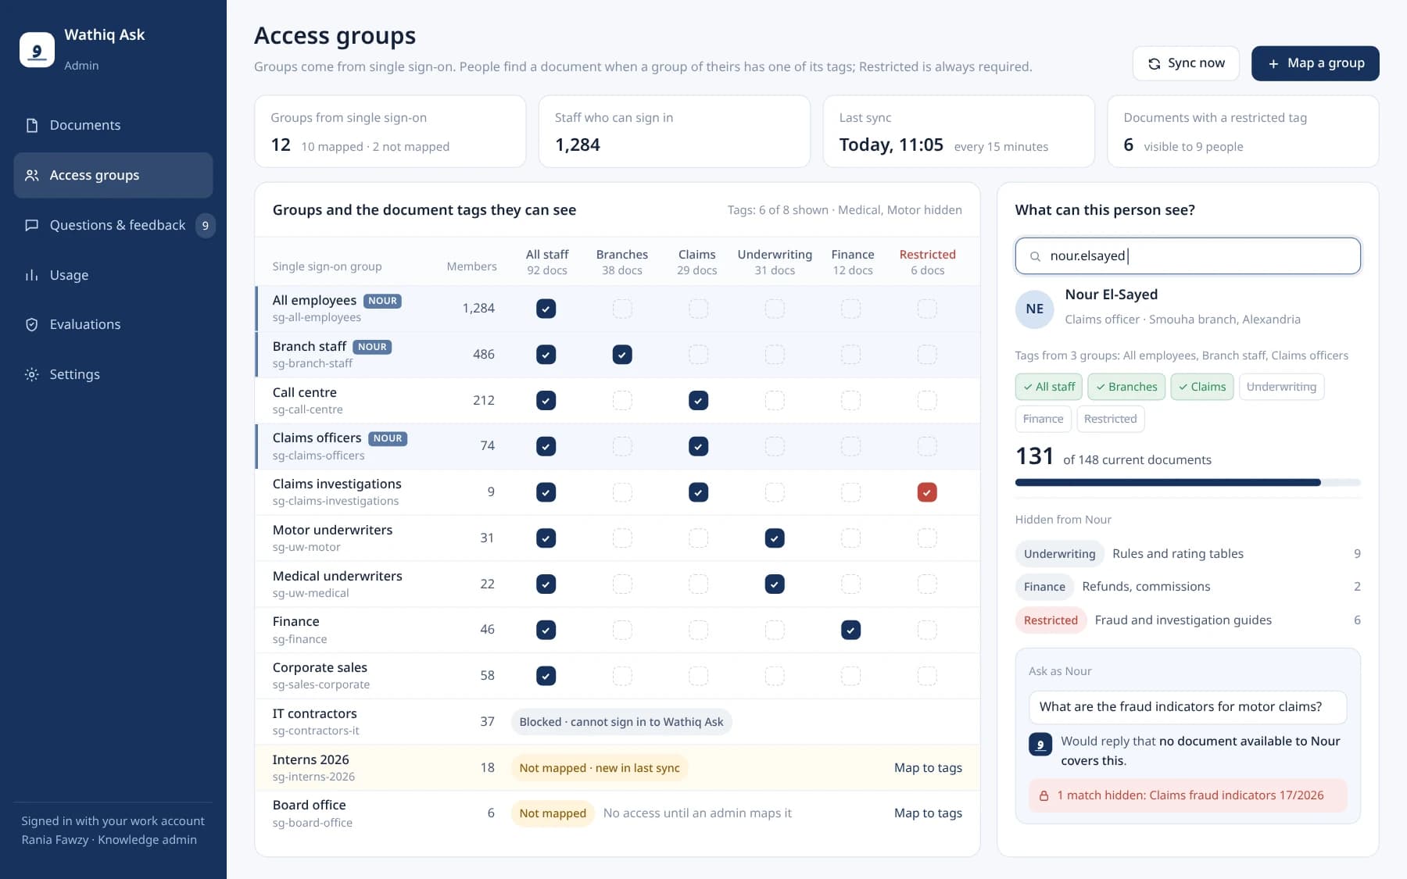The height and width of the screenshot is (879, 1407).
Task: Click the Wathiq Ask logo icon
Action: click(37, 50)
